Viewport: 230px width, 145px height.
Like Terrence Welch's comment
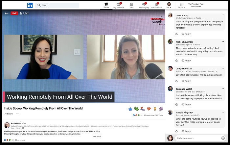point(176,105)
